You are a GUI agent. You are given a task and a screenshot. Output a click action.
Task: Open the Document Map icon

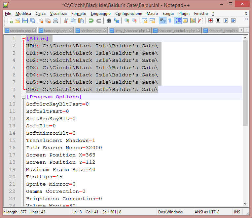[193, 21]
